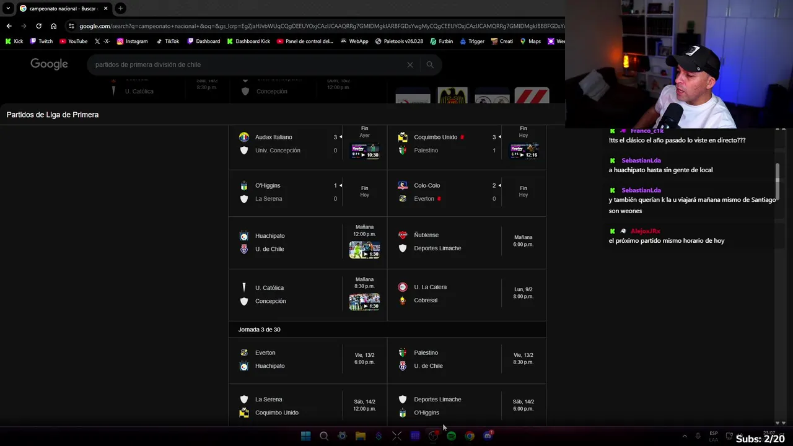Open the Twitch bookmark
Screen dimensions: 793x446
coord(42,42)
